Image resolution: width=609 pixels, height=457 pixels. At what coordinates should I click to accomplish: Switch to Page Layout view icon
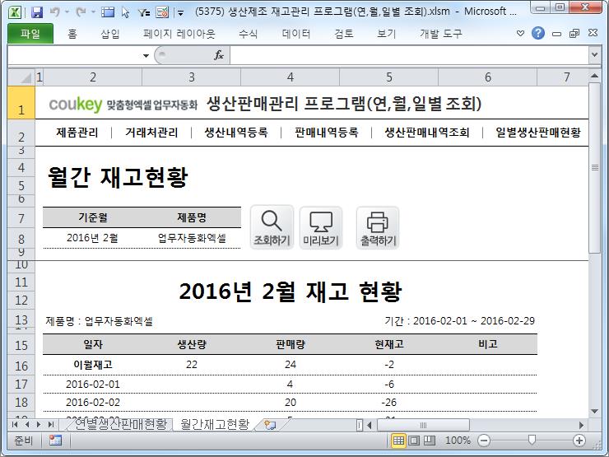415,441
